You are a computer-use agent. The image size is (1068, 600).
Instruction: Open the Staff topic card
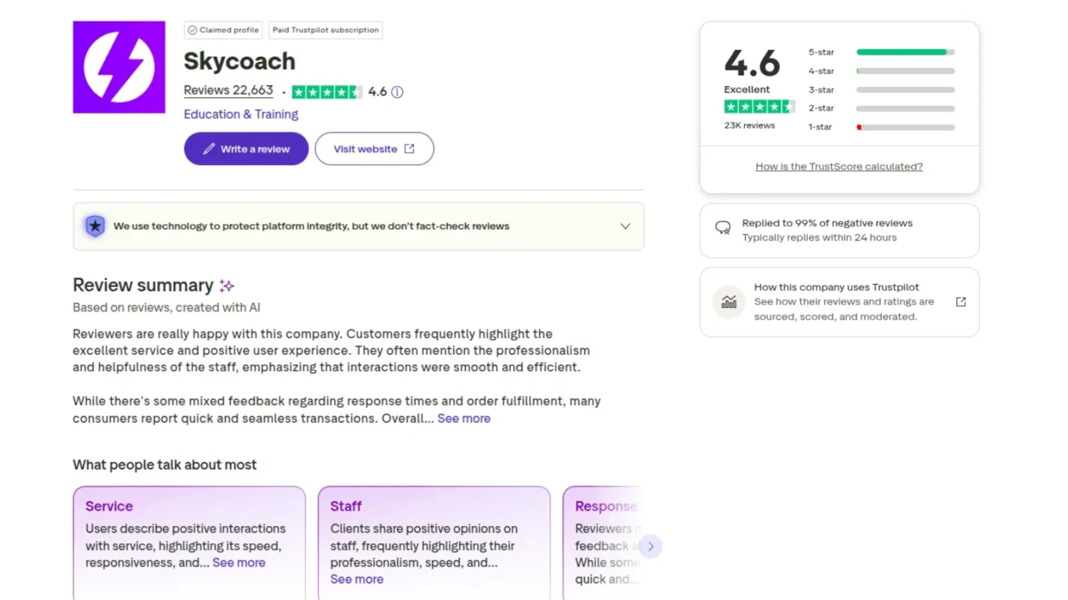pos(434,543)
